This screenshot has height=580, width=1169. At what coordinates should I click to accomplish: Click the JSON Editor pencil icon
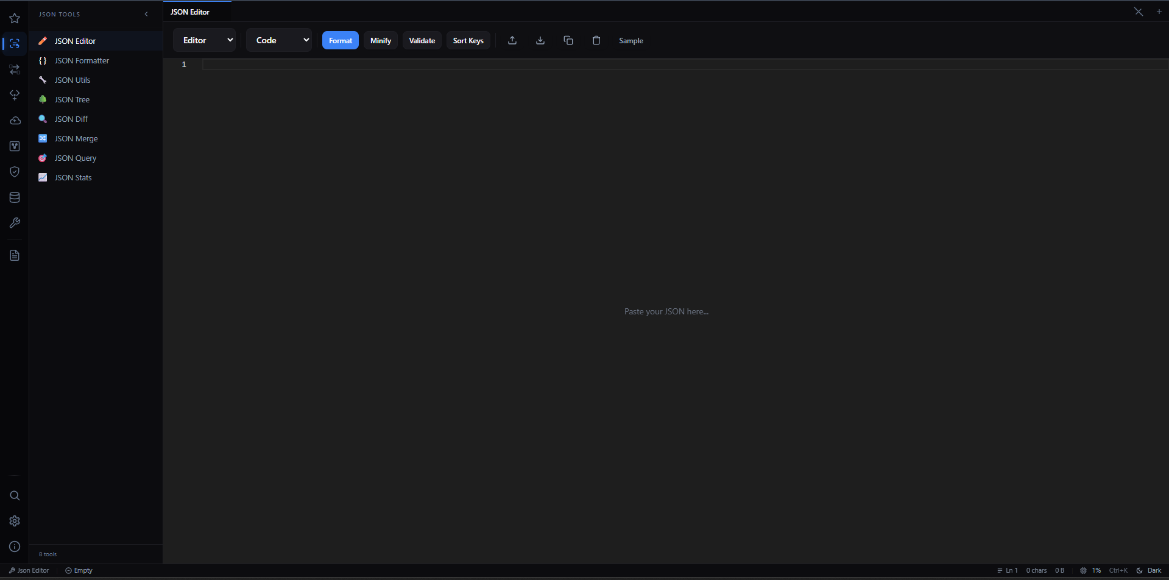(x=43, y=41)
